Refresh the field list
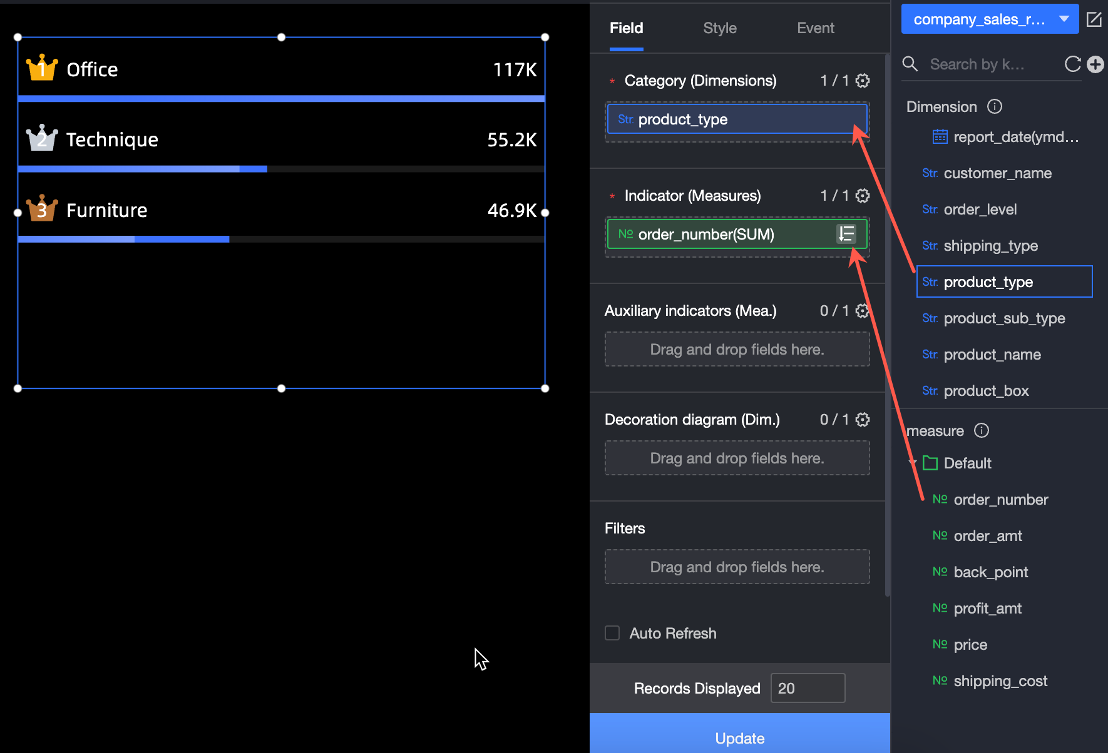 pos(1073,64)
